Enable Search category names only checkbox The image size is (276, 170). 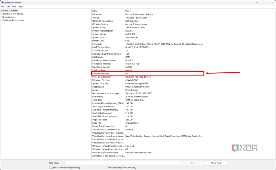108,167
